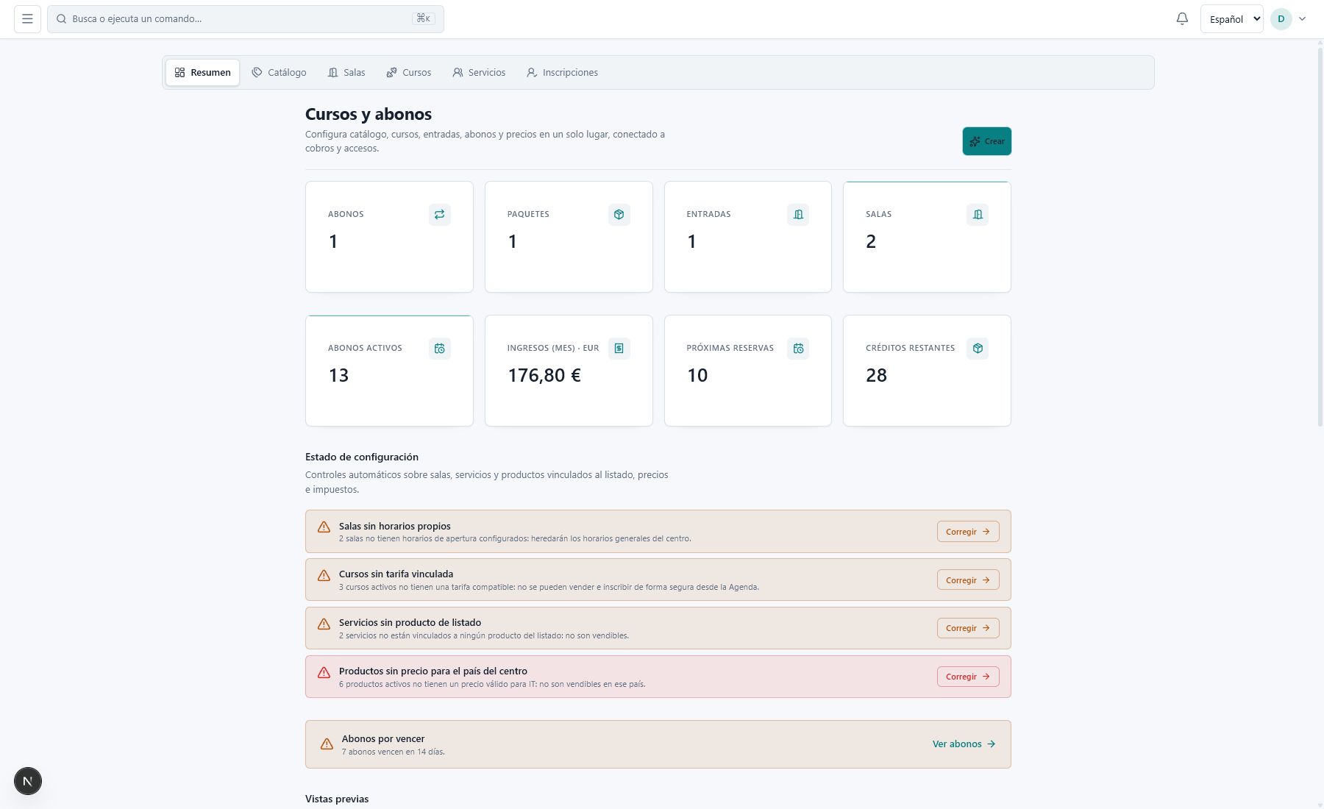This screenshot has width=1324, height=809.
Task: Click the search magnifier icon
Action: tap(62, 19)
